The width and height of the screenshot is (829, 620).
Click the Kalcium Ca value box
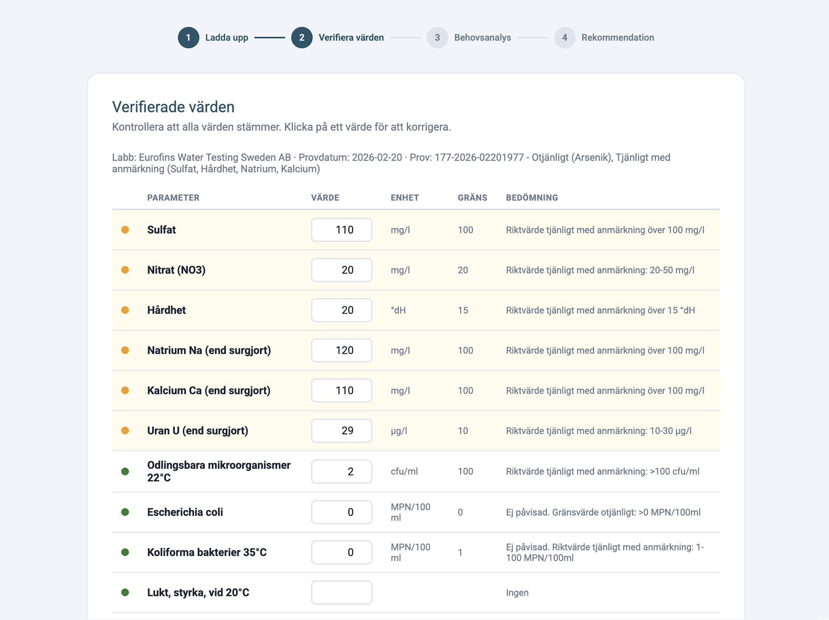point(341,390)
